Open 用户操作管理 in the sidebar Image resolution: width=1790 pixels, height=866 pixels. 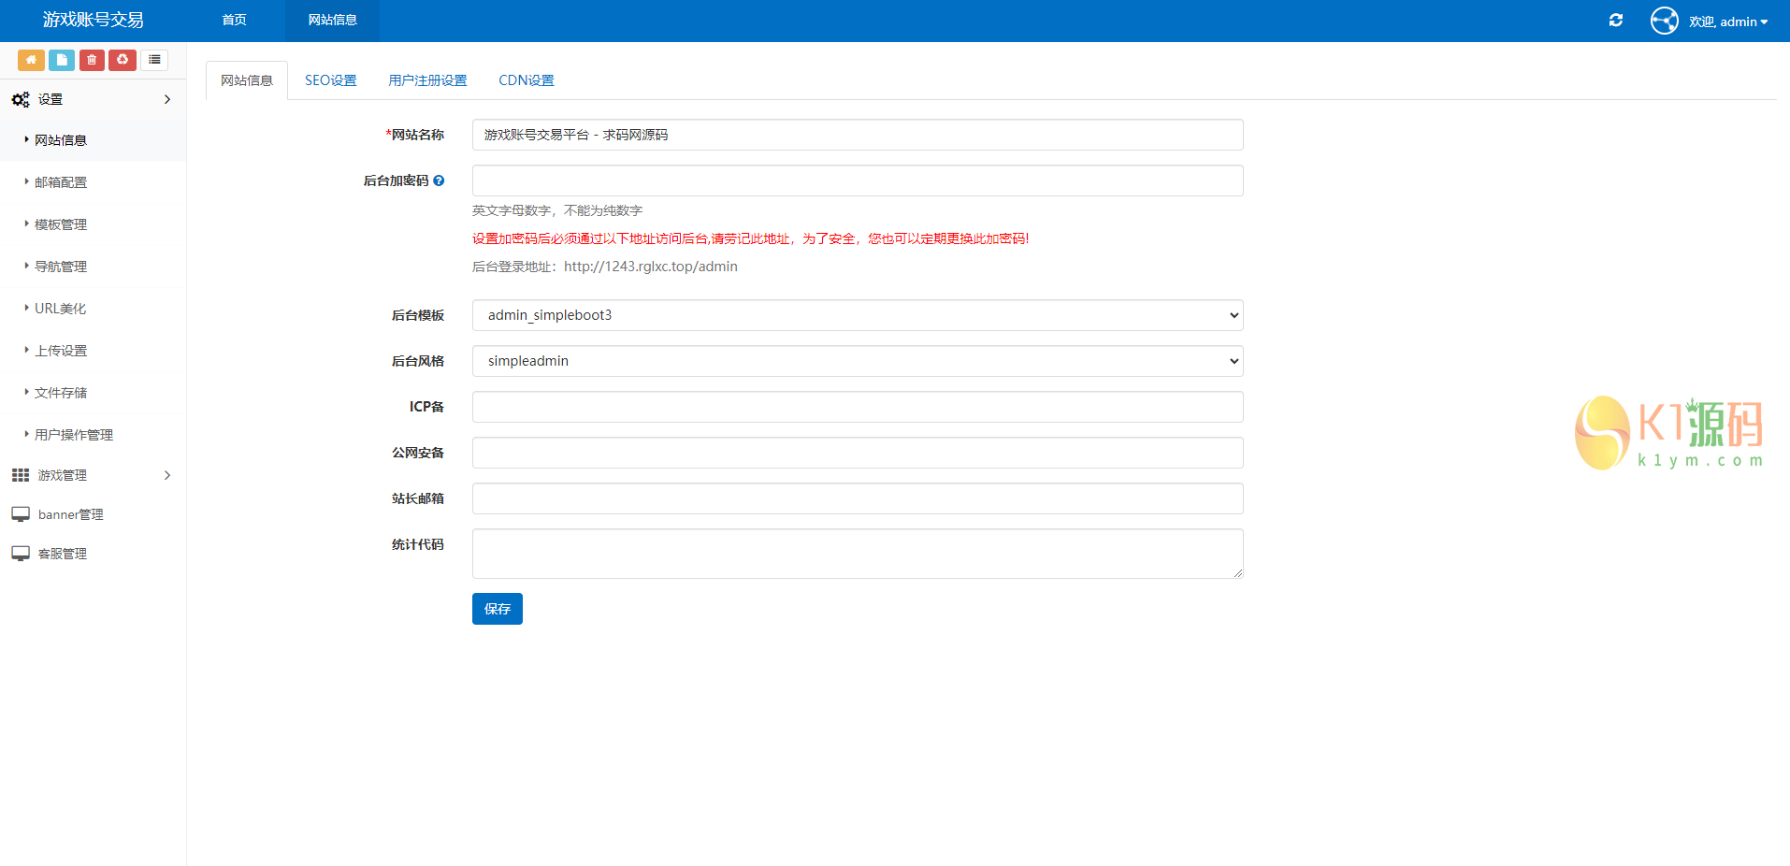click(74, 435)
